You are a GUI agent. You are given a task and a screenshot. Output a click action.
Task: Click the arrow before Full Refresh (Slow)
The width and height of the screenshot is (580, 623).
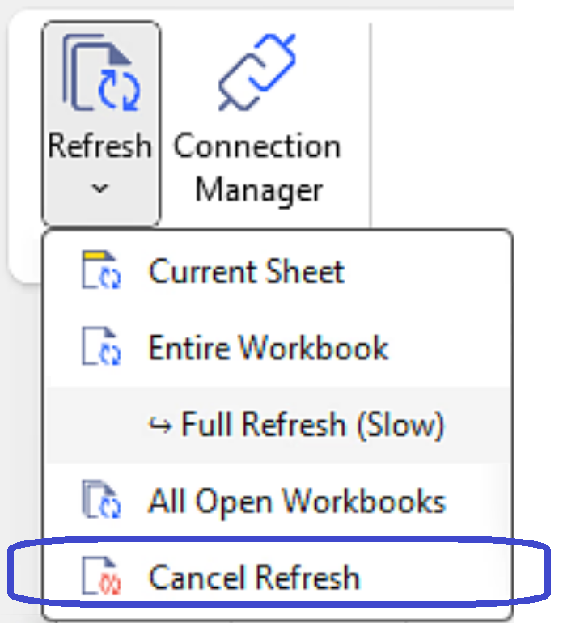tap(161, 425)
